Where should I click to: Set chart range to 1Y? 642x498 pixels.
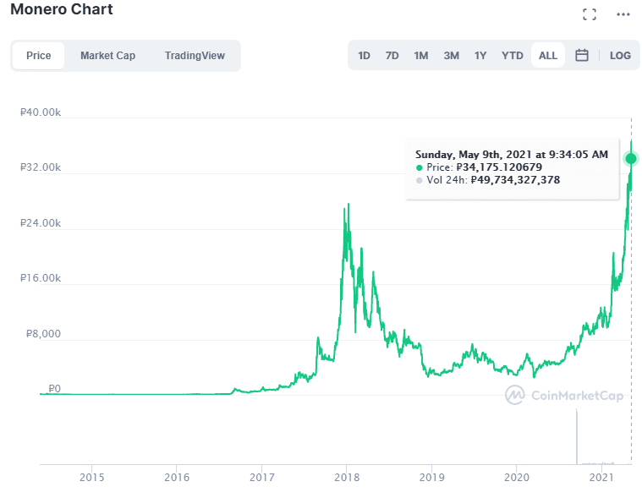point(480,56)
